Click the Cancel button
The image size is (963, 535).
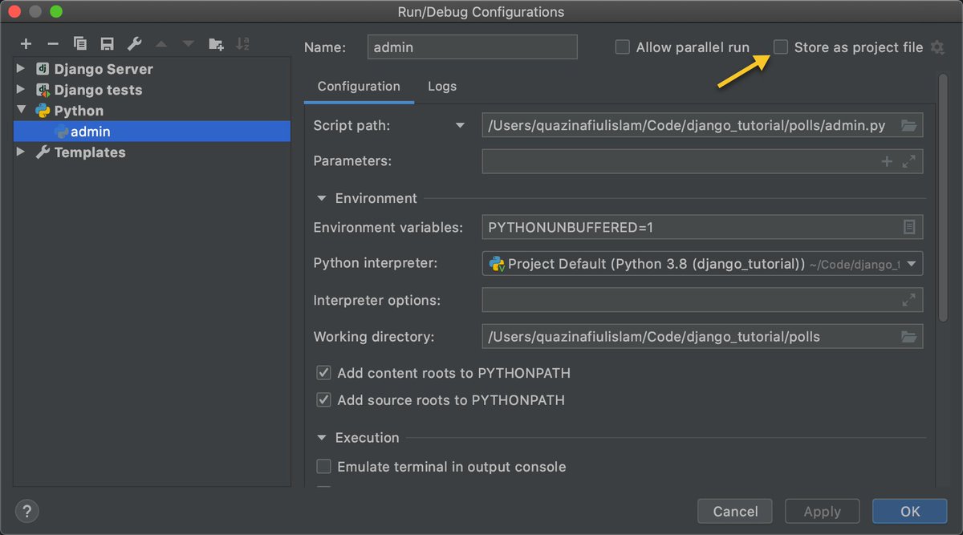735,511
